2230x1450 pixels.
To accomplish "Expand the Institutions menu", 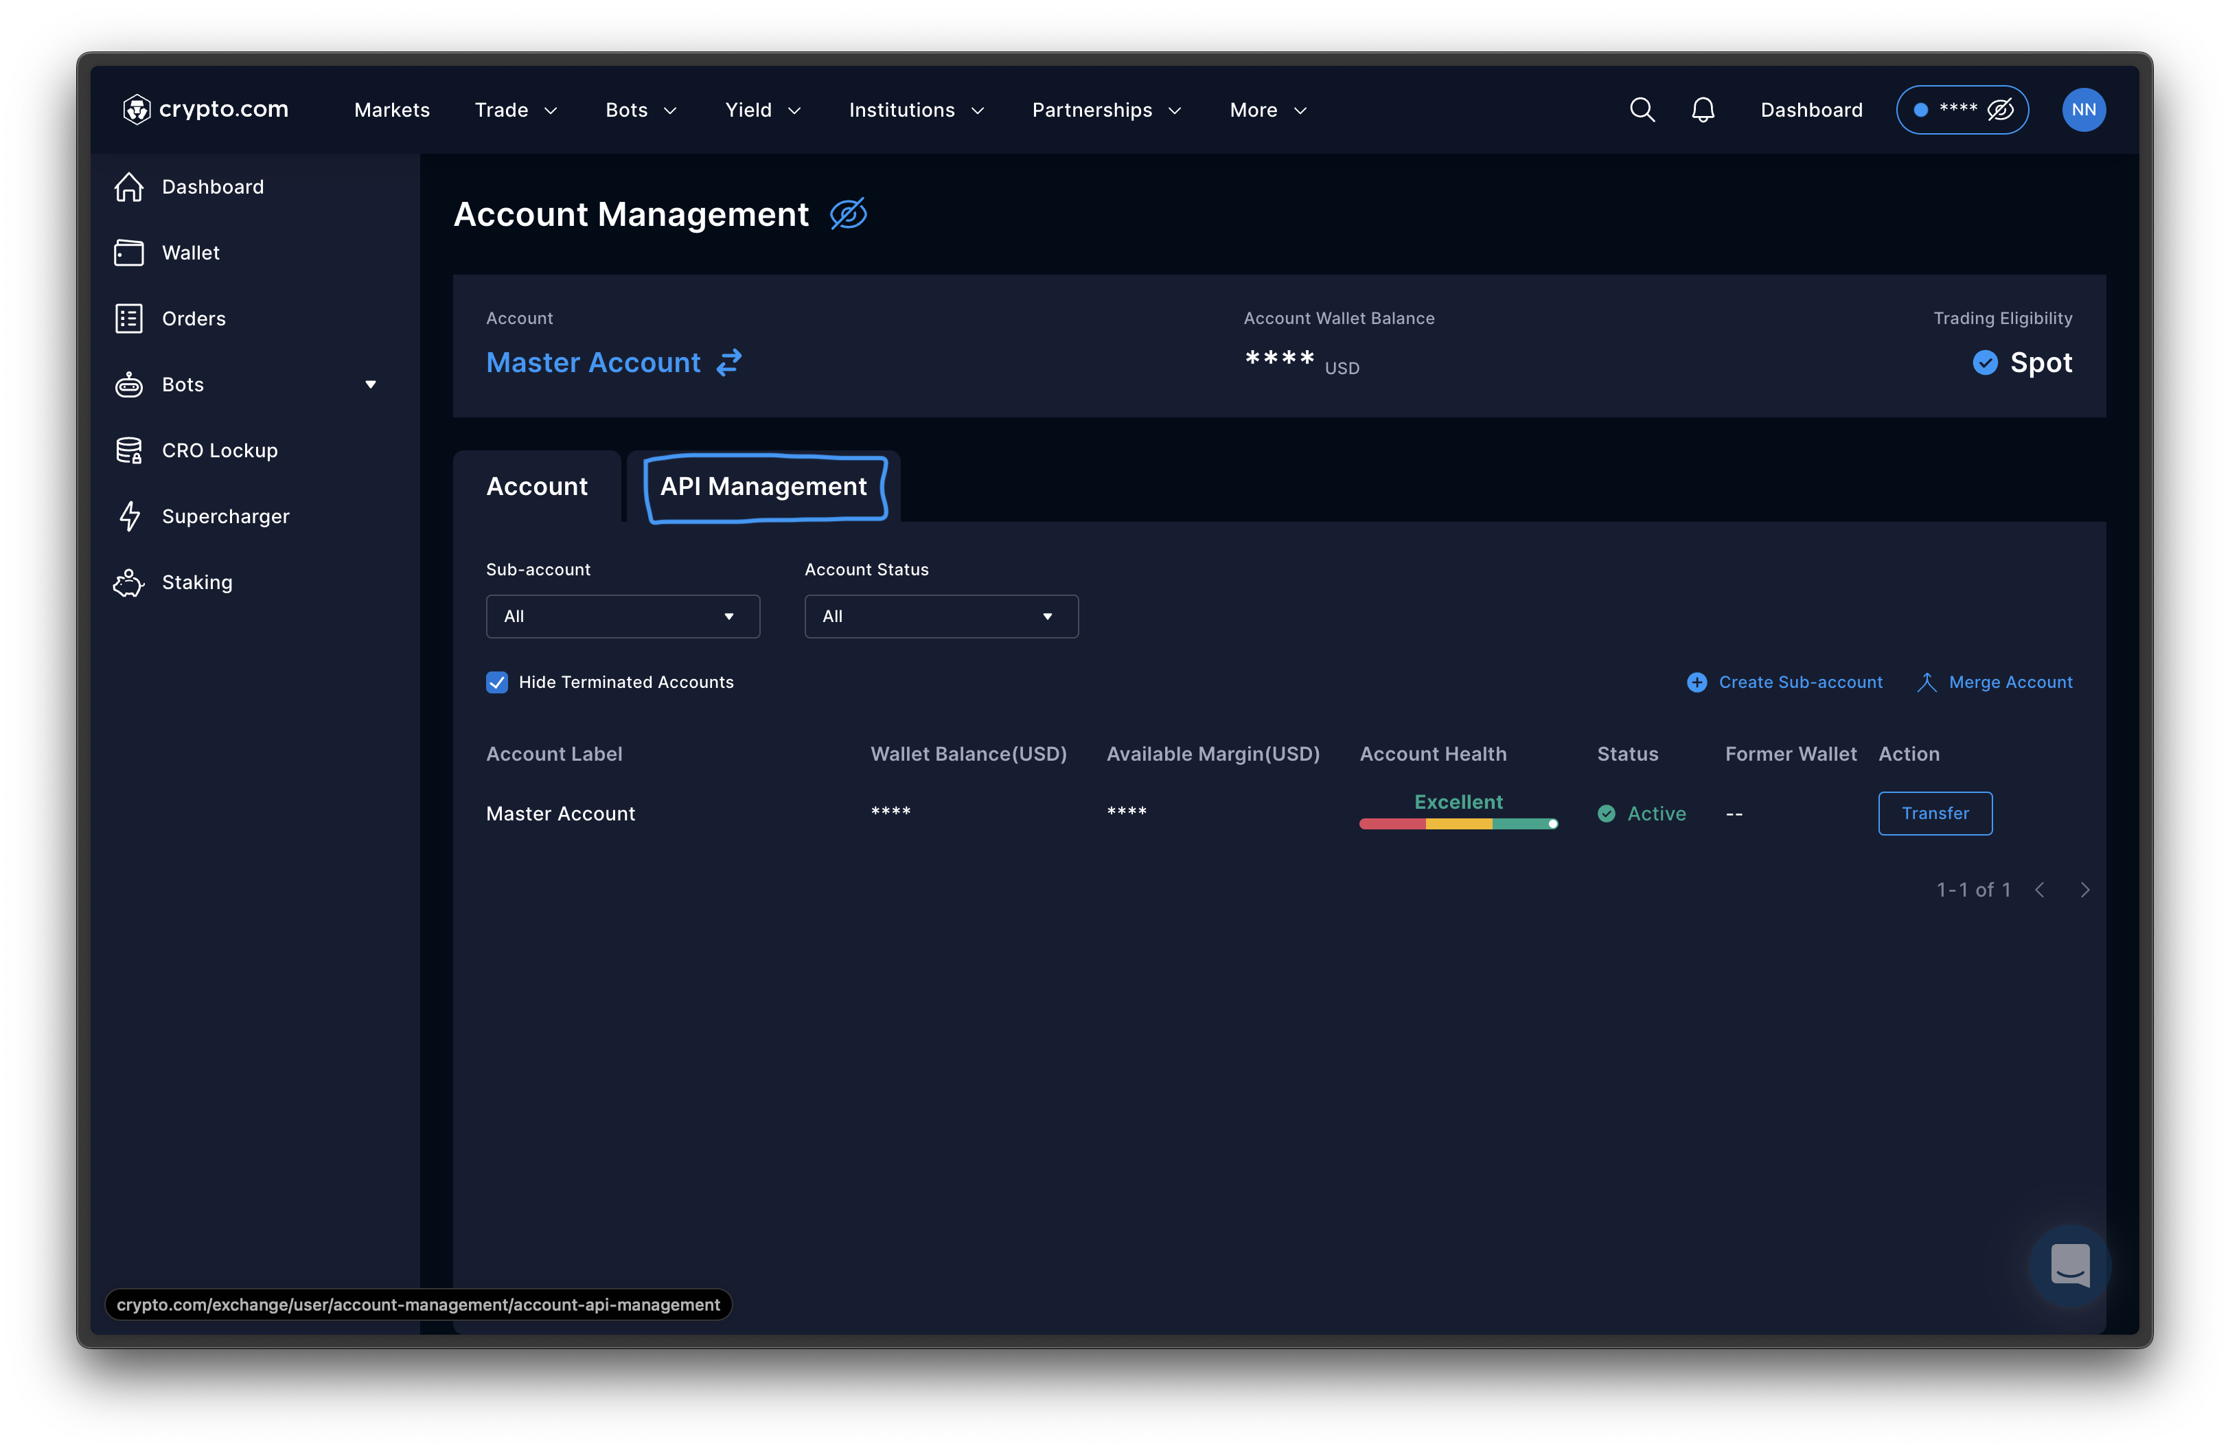I will (917, 110).
